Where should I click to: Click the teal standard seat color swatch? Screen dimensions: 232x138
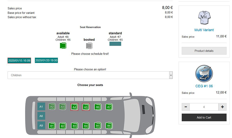click(115, 44)
